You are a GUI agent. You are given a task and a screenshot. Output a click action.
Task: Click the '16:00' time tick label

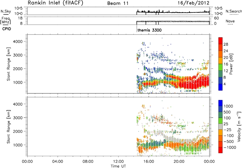149,162
